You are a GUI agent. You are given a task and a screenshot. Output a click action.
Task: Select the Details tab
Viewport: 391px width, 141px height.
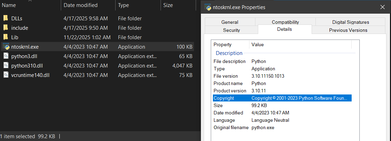coord(285,29)
